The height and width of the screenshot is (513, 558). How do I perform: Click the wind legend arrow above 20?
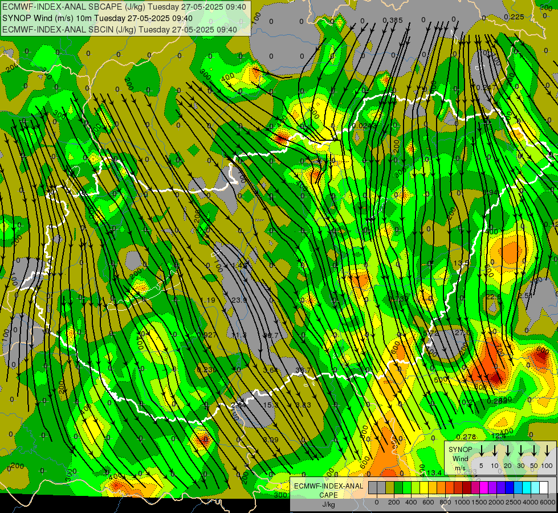(508, 450)
